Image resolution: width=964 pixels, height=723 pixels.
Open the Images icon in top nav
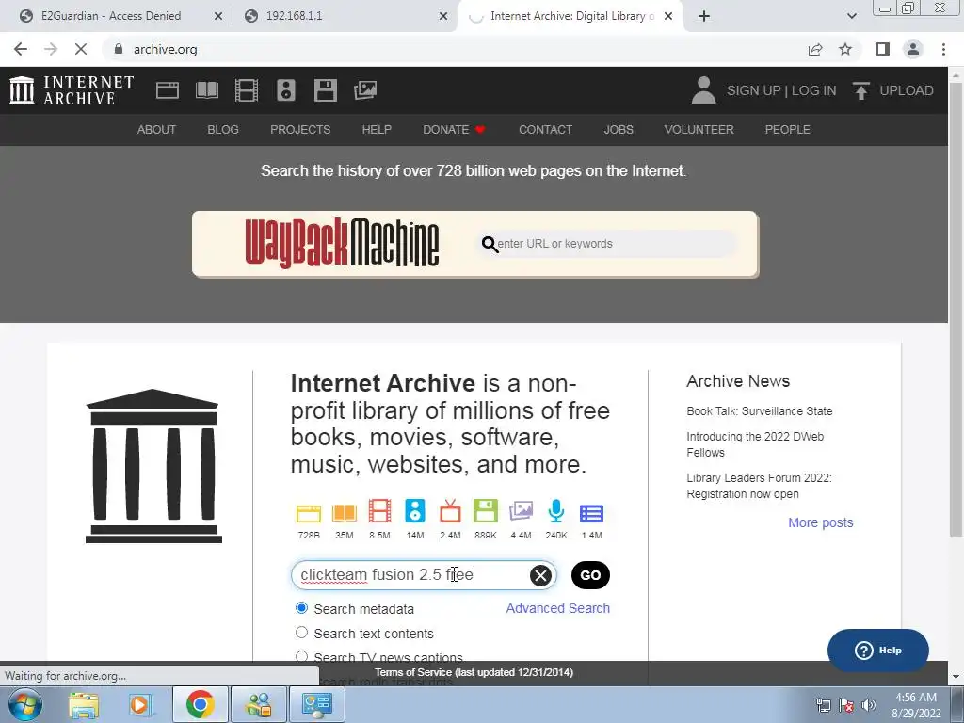point(365,90)
